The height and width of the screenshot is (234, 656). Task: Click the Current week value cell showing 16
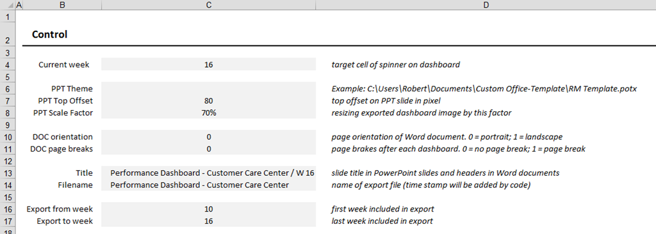click(x=208, y=65)
